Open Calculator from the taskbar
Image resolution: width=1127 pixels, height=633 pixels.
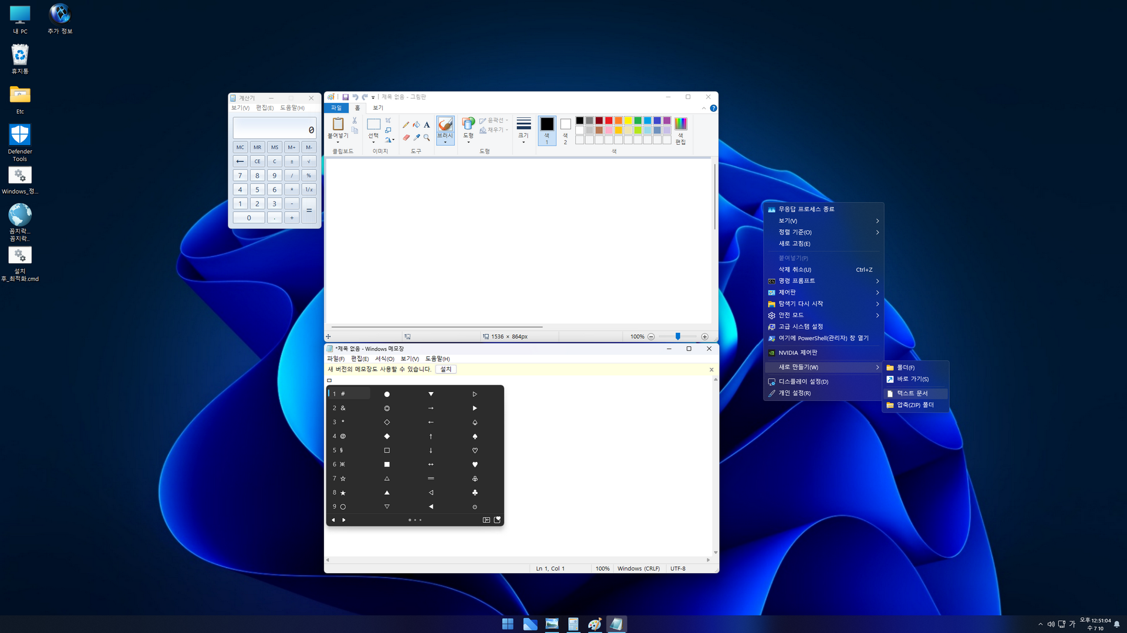click(x=573, y=624)
